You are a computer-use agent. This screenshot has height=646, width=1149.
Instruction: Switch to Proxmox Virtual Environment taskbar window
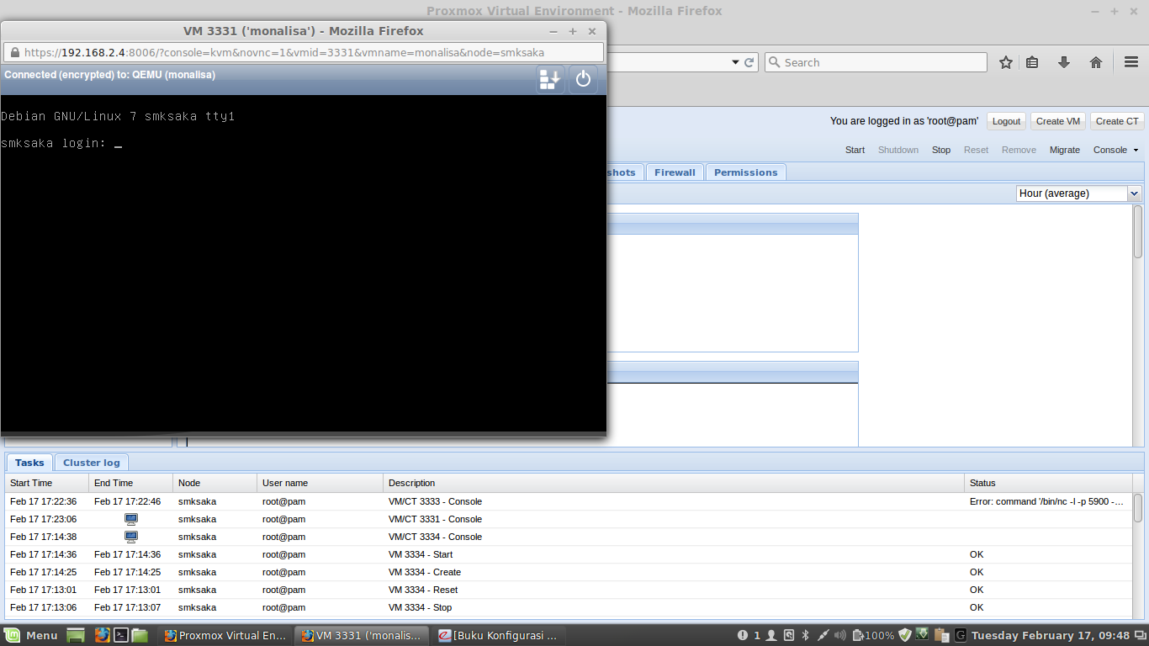[225, 635]
